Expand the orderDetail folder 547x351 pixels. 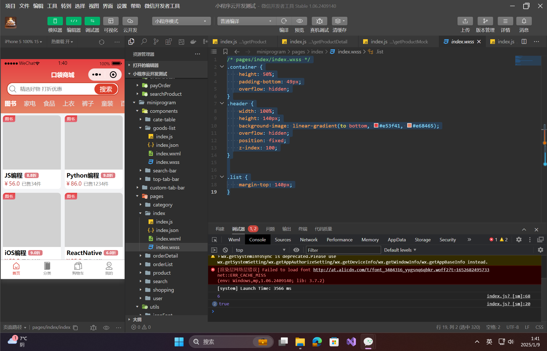pos(165,256)
